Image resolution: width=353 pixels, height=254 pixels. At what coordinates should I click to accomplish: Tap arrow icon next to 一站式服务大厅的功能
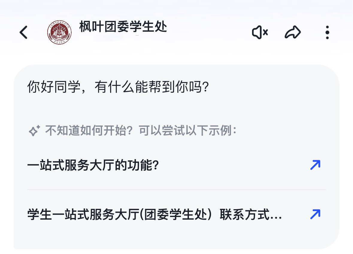315,165
